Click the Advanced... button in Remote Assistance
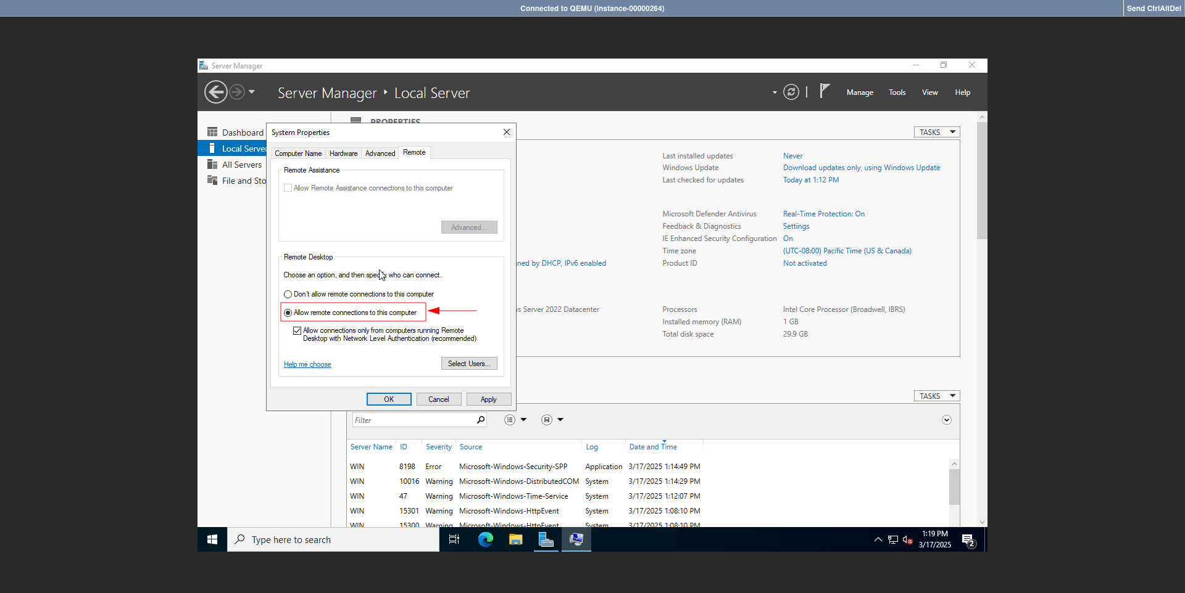The image size is (1185, 593). pyautogui.click(x=469, y=227)
